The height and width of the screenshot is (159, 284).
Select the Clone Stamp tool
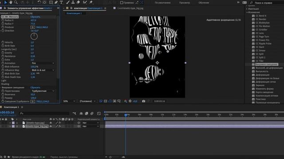pos(73,2)
